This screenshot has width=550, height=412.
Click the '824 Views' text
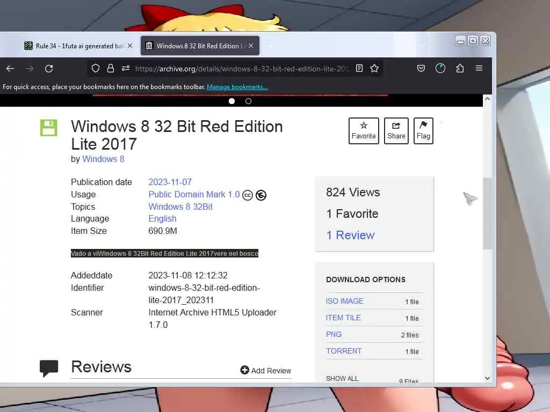pos(353,193)
